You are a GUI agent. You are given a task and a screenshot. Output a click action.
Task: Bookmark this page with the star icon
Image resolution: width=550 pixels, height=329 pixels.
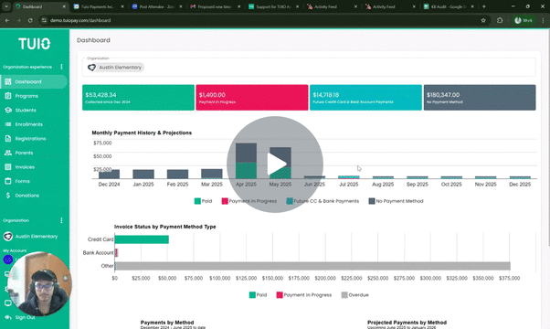click(x=483, y=20)
